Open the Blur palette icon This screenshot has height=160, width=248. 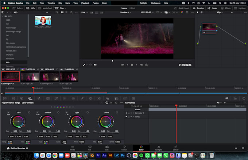(108, 98)
